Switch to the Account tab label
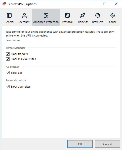Image resolution: width=122 pixels, height=150 pixels. [24, 22]
